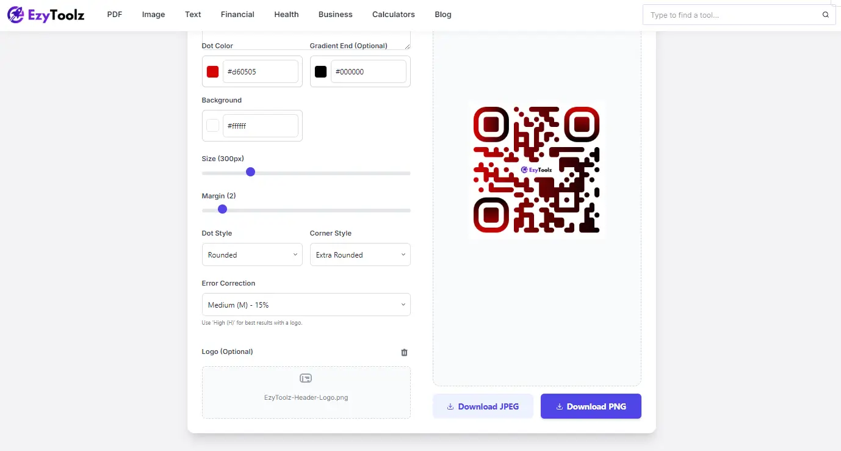Click the Size slider handle

click(250, 172)
